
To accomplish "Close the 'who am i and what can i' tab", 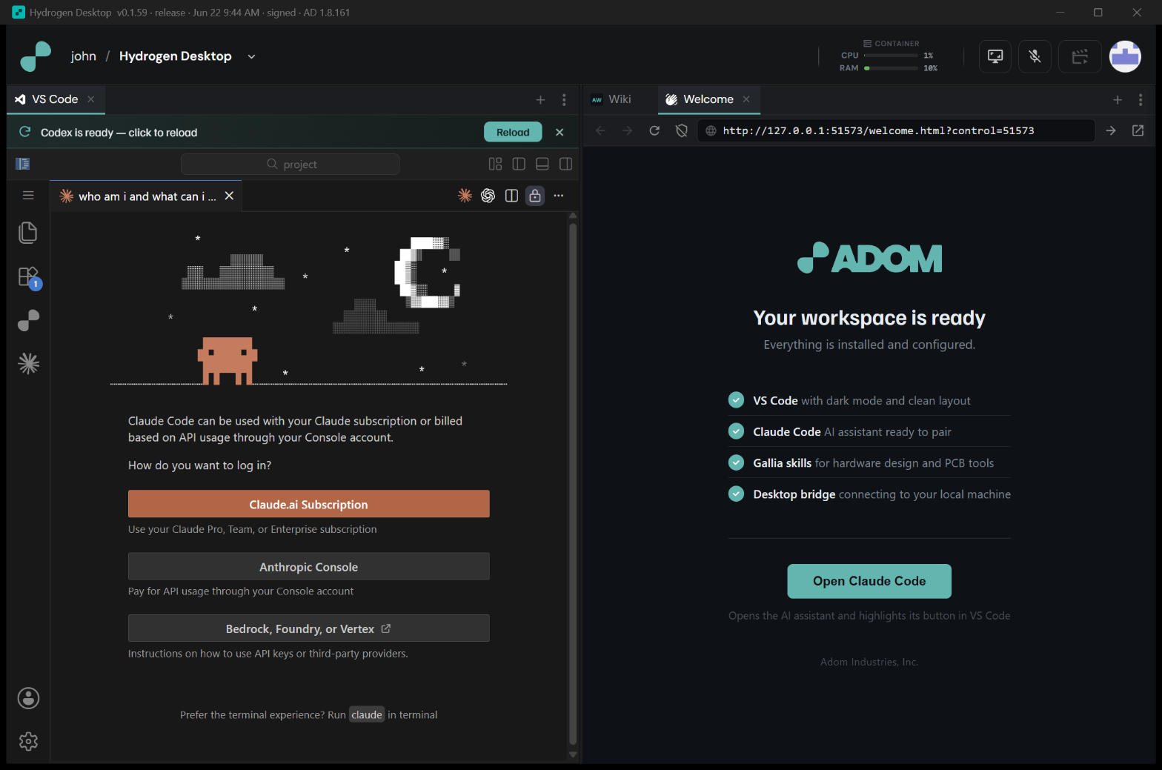I will tap(229, 196).
